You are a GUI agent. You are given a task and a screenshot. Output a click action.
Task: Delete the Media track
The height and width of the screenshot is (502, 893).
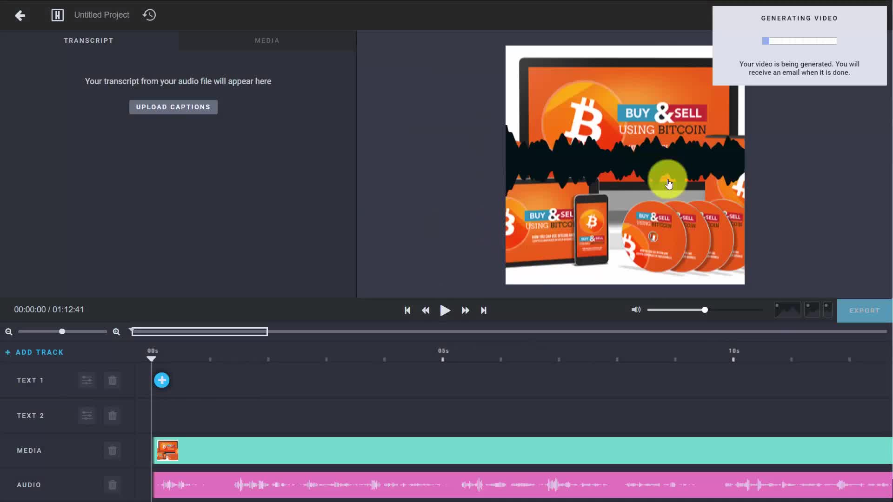(112, 450)
